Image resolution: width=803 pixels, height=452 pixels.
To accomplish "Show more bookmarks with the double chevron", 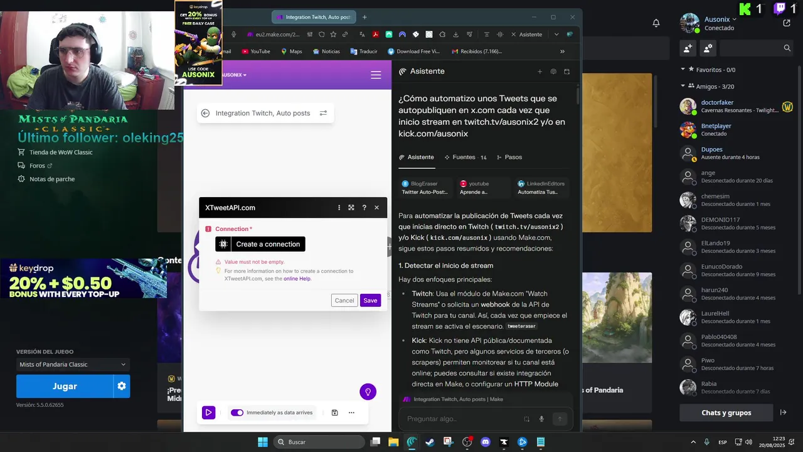I will [x=562, y=51].
